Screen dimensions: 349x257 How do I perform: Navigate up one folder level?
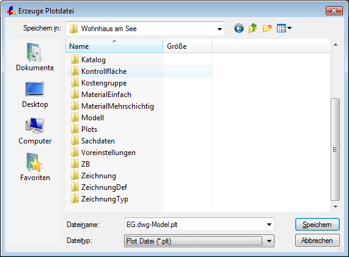(x=253, y=29)
